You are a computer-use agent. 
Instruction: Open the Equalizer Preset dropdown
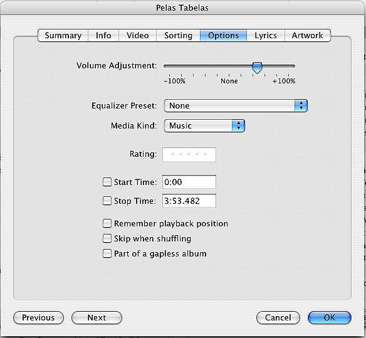(x=236, y=105)
